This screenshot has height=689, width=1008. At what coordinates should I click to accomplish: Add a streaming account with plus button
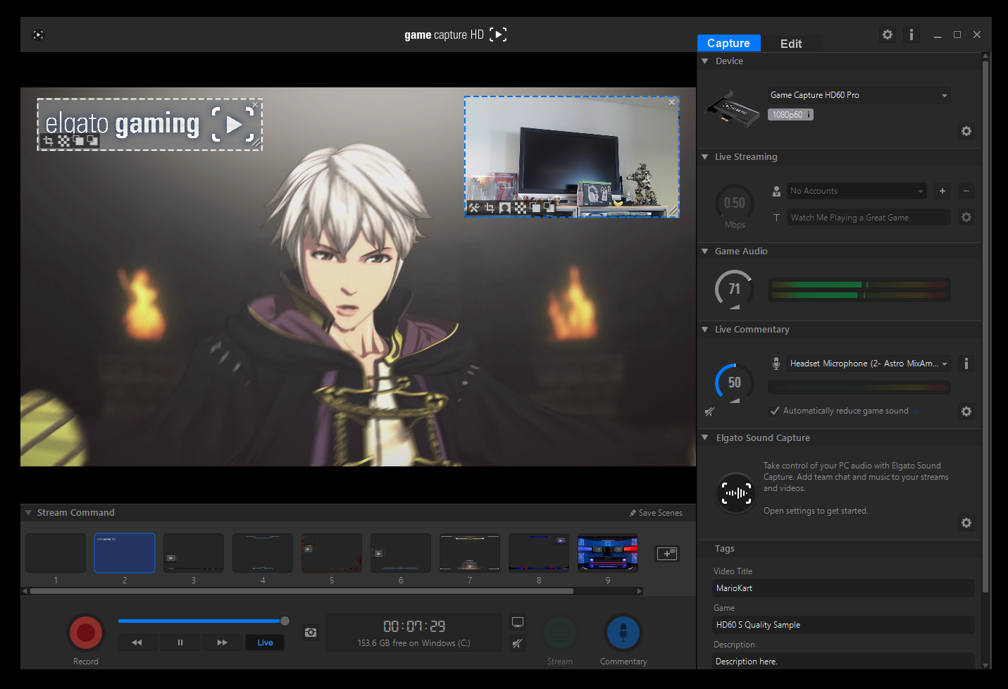click(x=942, y=191)
